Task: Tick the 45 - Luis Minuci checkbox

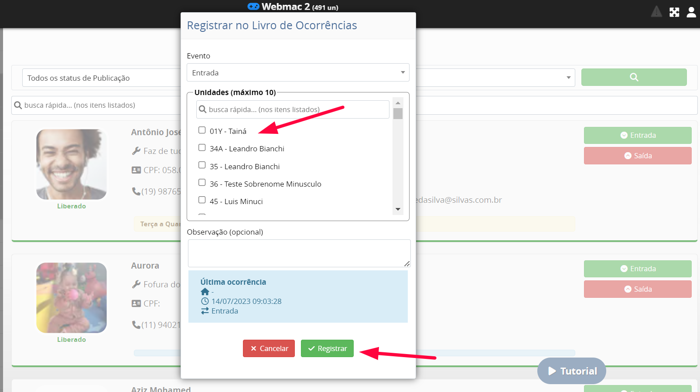Action: (x=202, y=200)
